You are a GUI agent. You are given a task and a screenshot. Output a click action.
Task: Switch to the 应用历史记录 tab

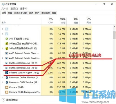tap(21, 13)
